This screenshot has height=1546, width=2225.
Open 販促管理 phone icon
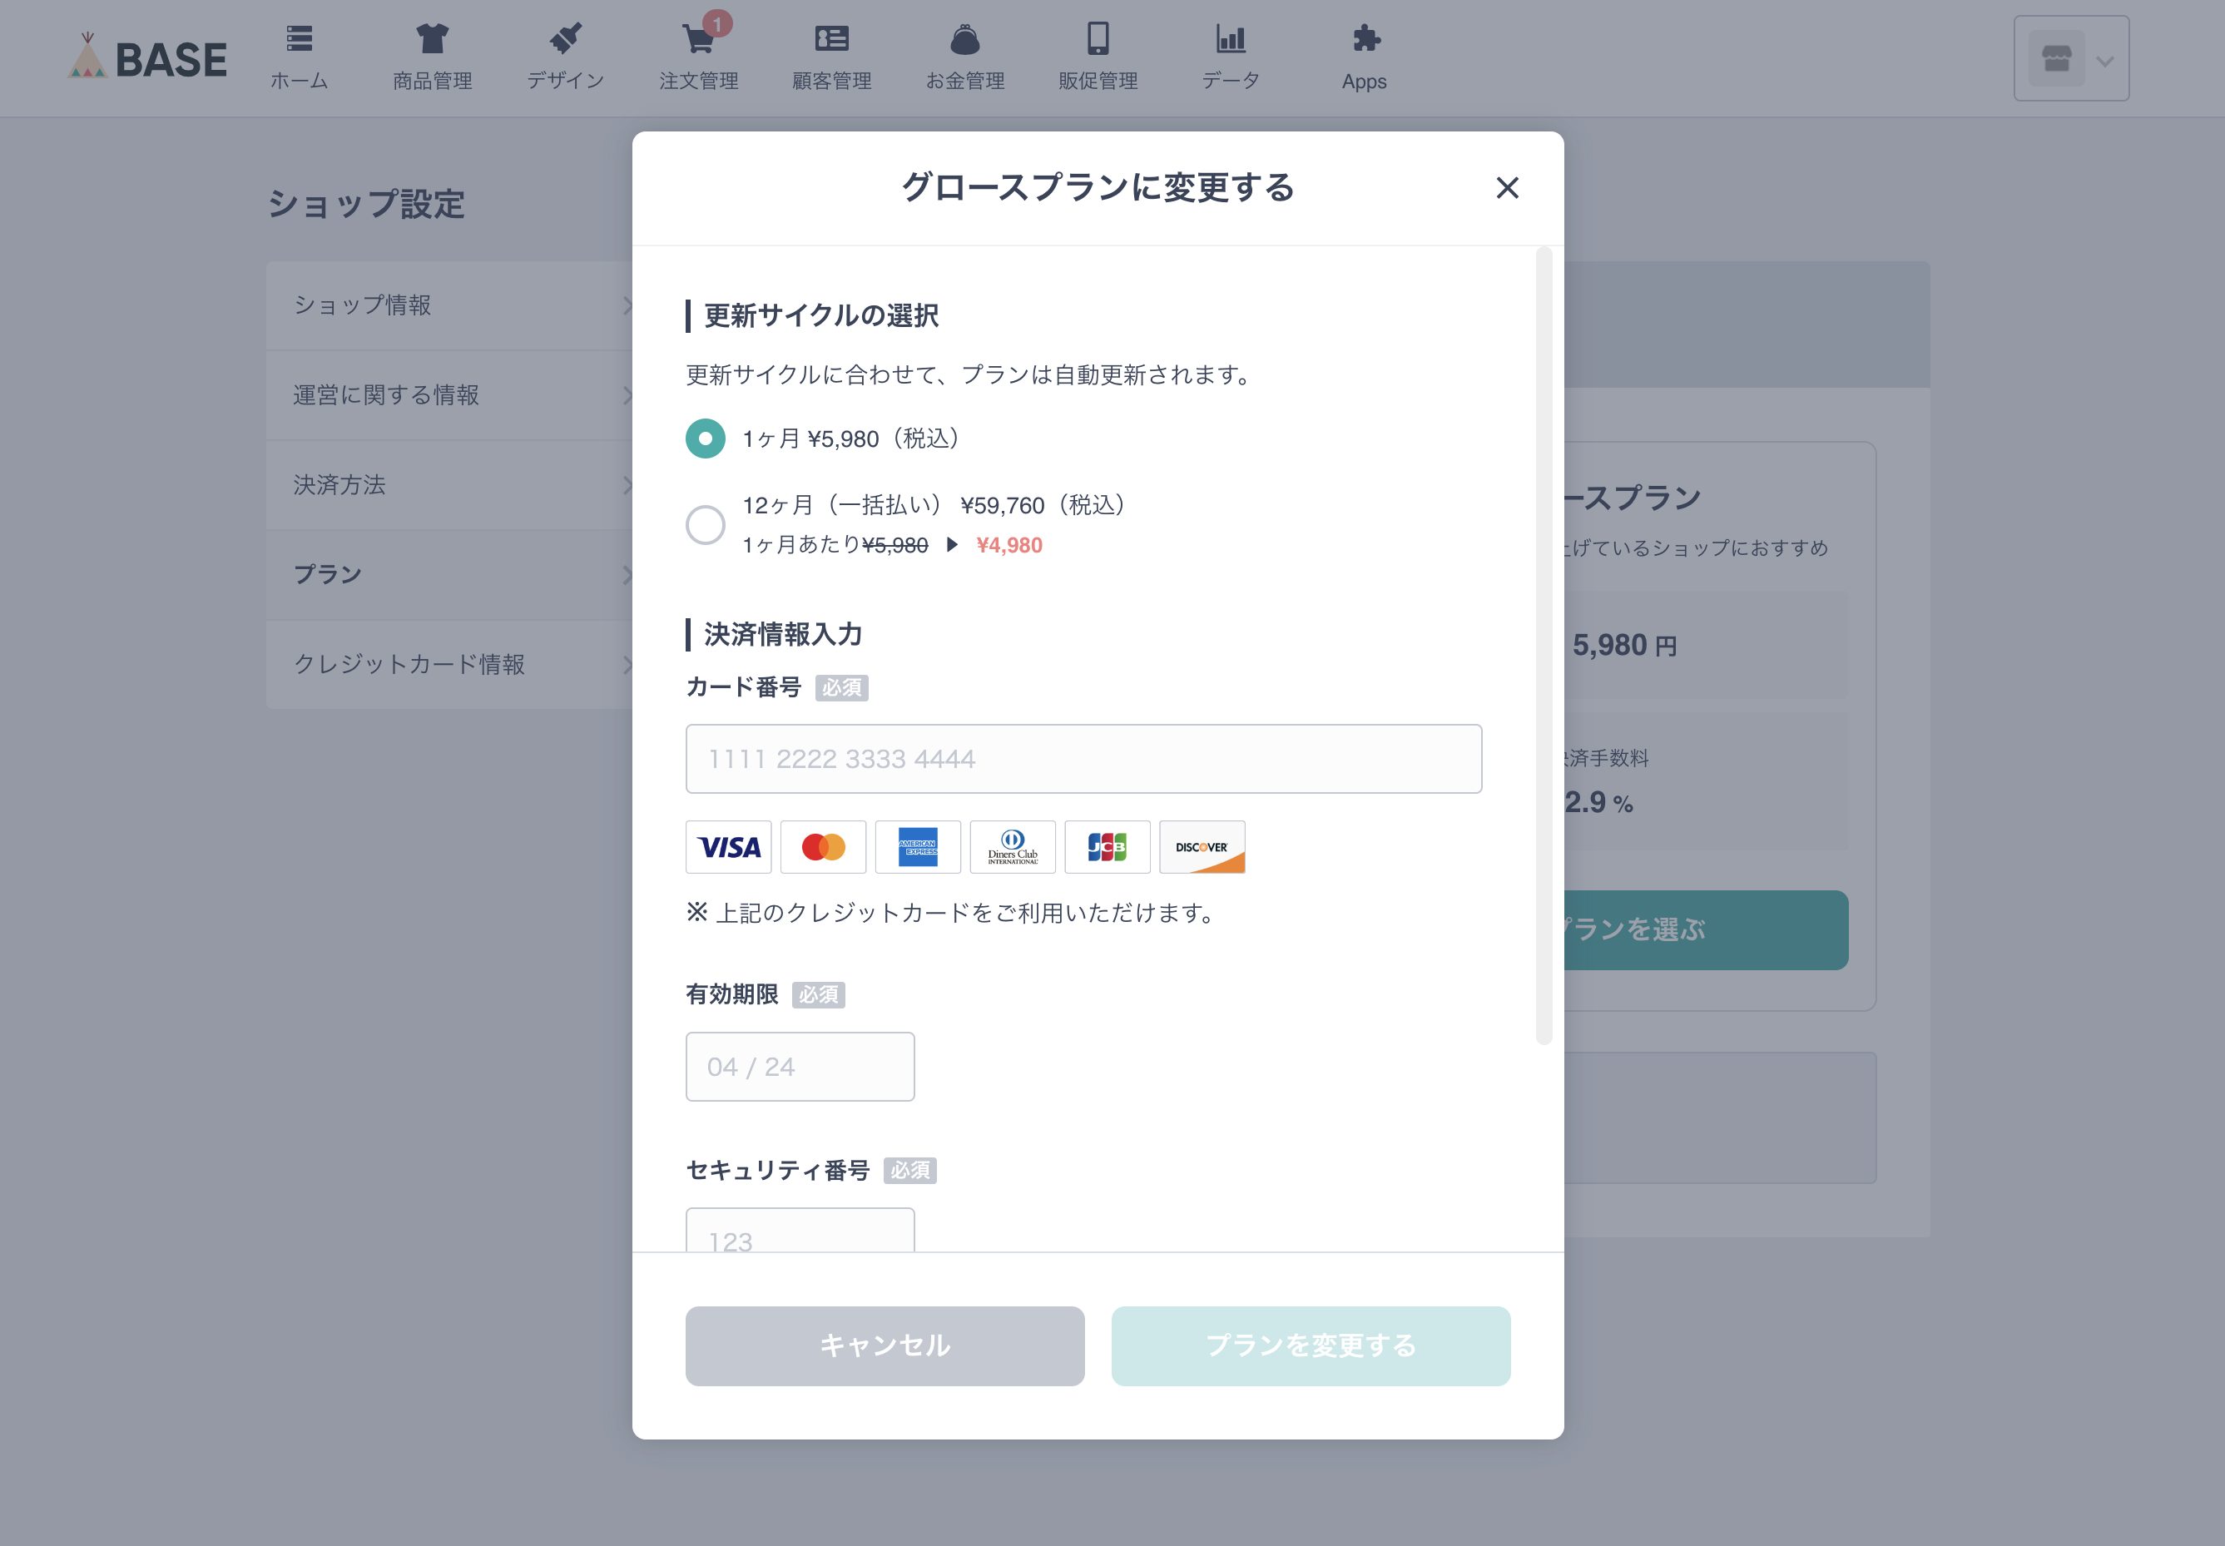point(1098,39)
